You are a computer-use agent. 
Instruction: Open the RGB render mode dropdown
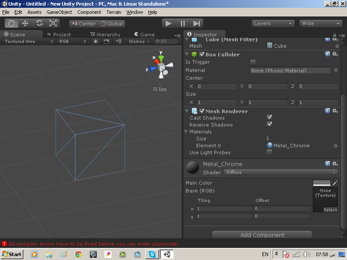[x=72, y=41]
